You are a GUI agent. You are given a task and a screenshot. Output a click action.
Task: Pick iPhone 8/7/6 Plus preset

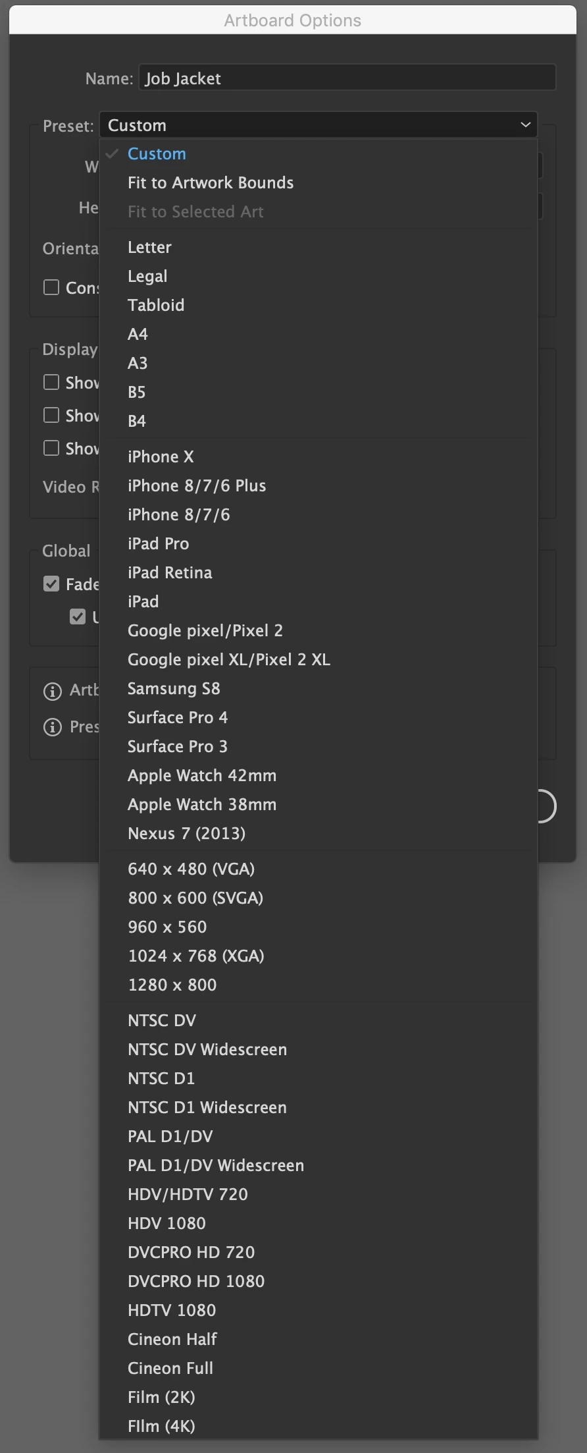tap(319, 485)
